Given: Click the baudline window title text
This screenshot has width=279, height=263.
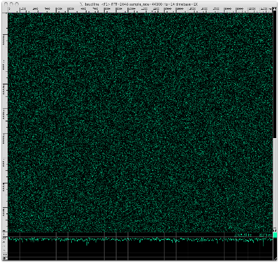Looking at the screenshot, I should coord(141,4).
